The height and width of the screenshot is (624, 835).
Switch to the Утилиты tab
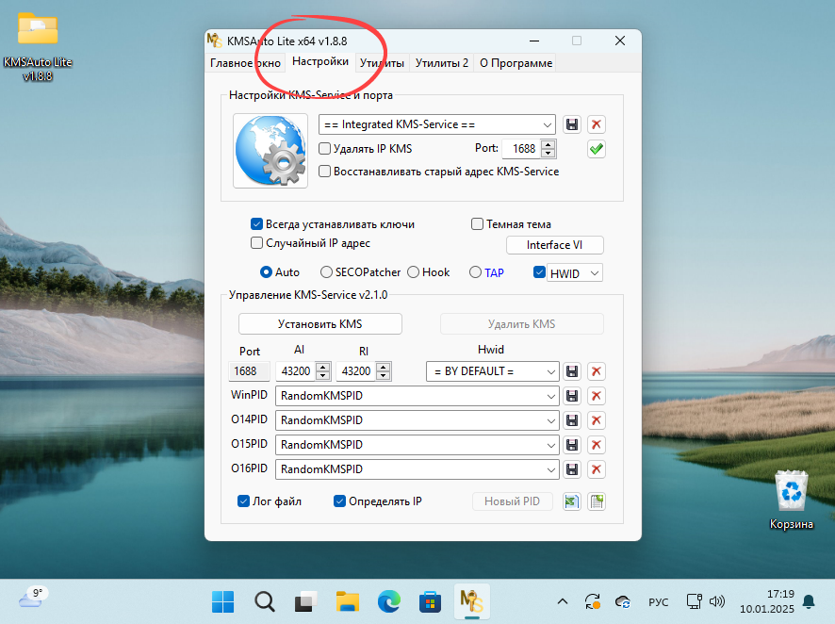pyautogui.click(x=382, y=63)
